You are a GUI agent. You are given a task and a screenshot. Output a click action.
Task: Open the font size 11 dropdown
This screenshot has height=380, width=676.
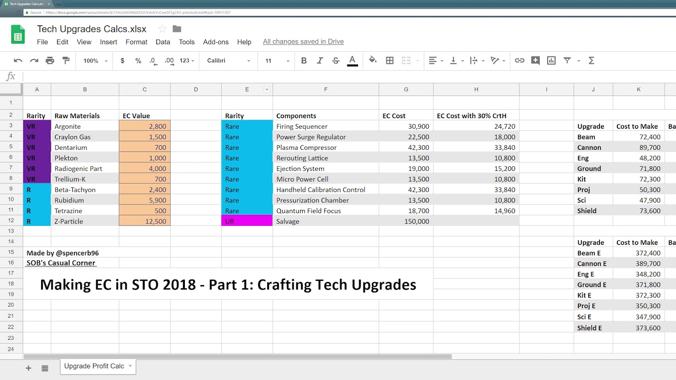(x=277, y=61)
